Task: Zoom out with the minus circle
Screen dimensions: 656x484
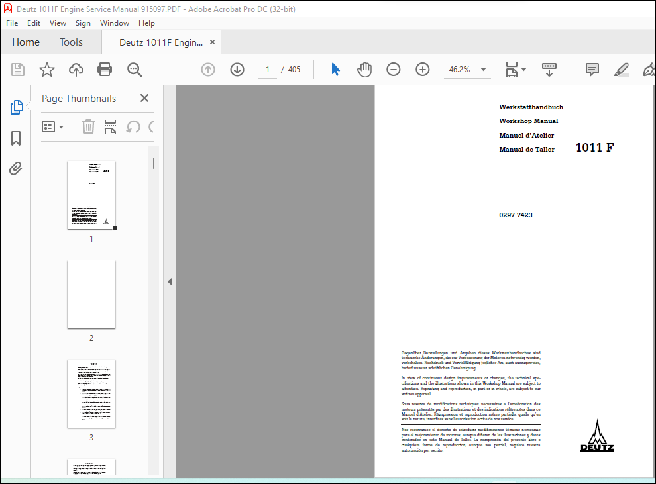Action: click(x=393, y=70)
